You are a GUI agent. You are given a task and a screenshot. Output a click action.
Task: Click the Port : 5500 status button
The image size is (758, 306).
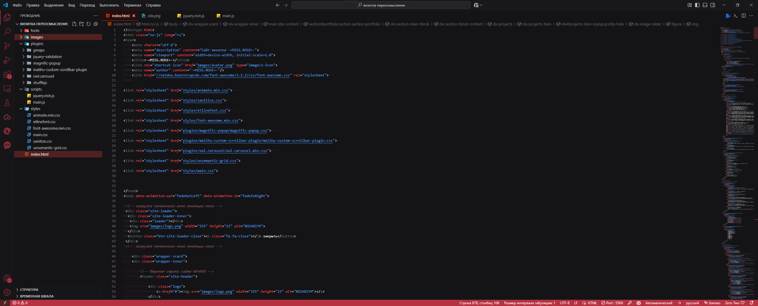click(x=612, y=303)
